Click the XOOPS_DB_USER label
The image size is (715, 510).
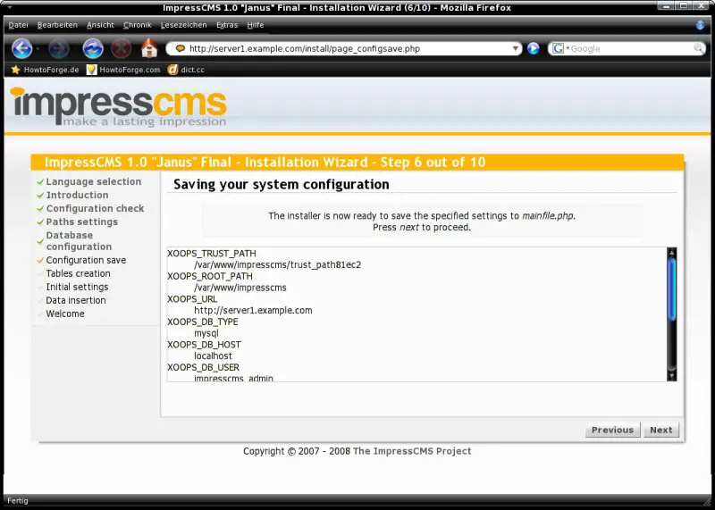point(203,367)
